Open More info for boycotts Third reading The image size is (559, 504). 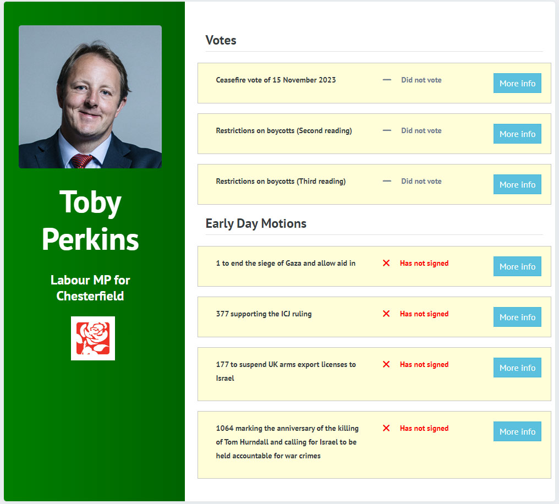517,184
